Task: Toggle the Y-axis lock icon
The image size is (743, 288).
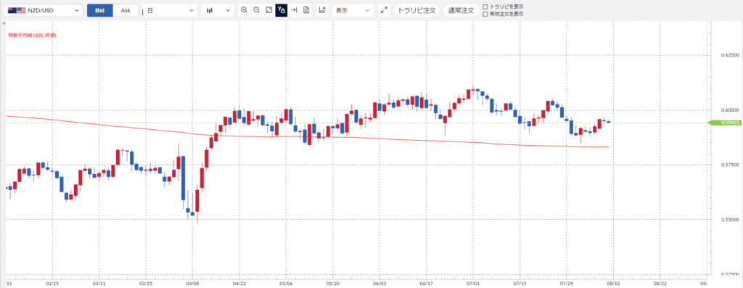Action: point(282,10)
